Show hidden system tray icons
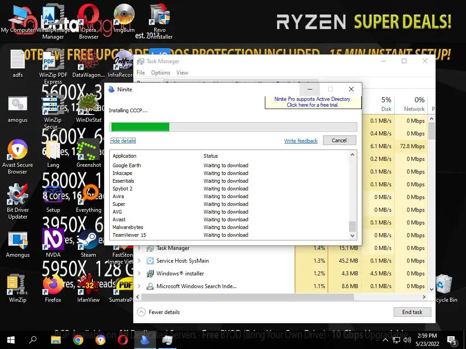The image size is (466, 349). (385, 340)
